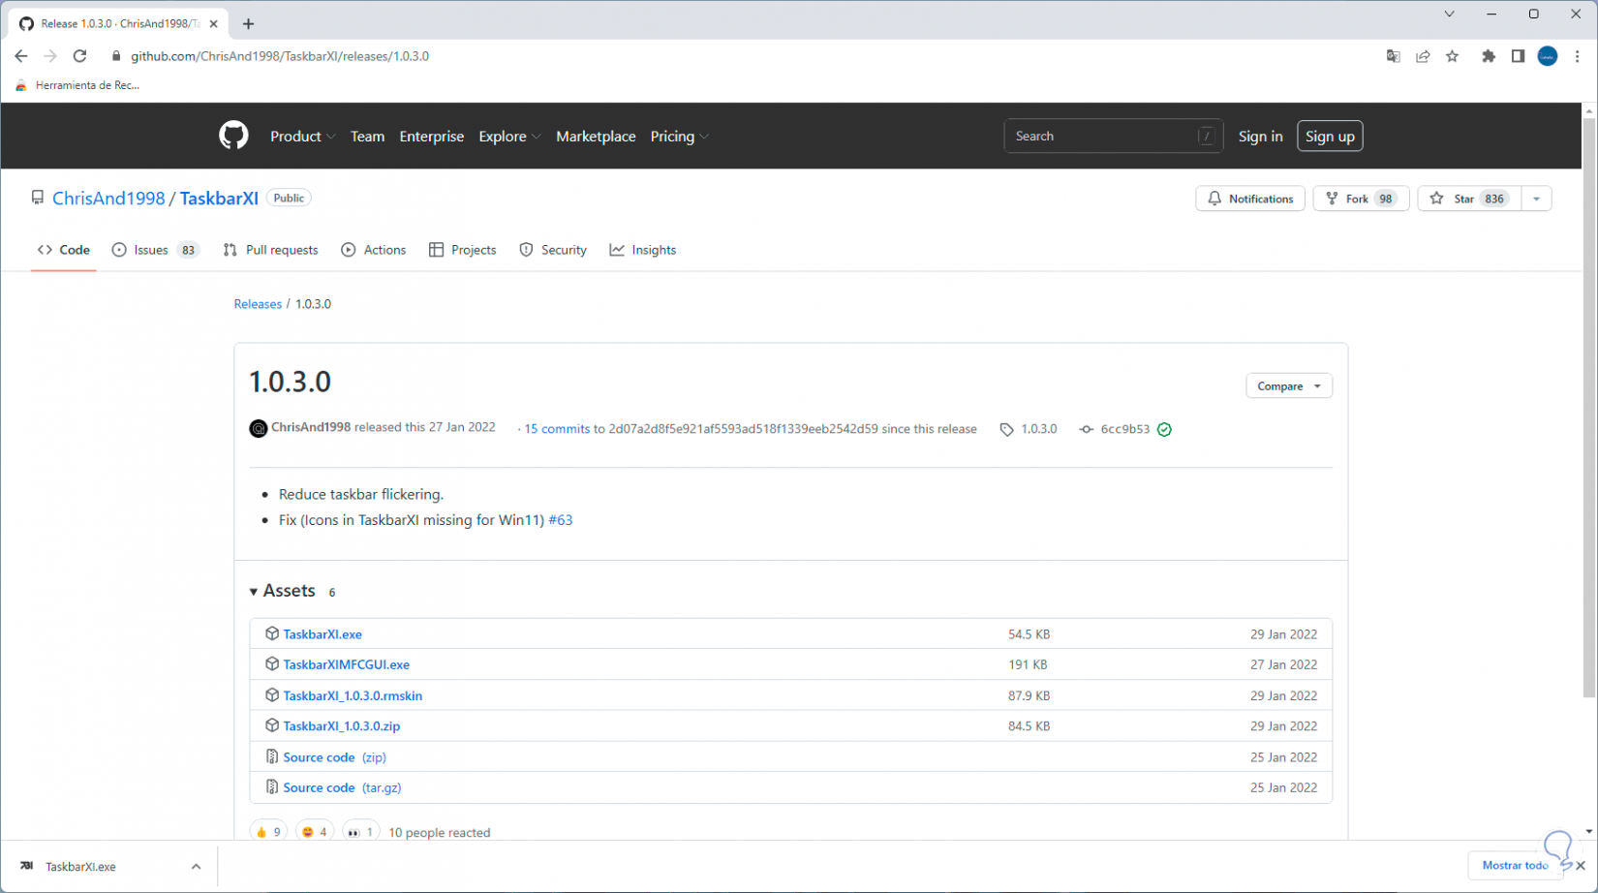Click the Notifications button
The height and width of the screenshot is (893, 1598).
pos(1250,199)
